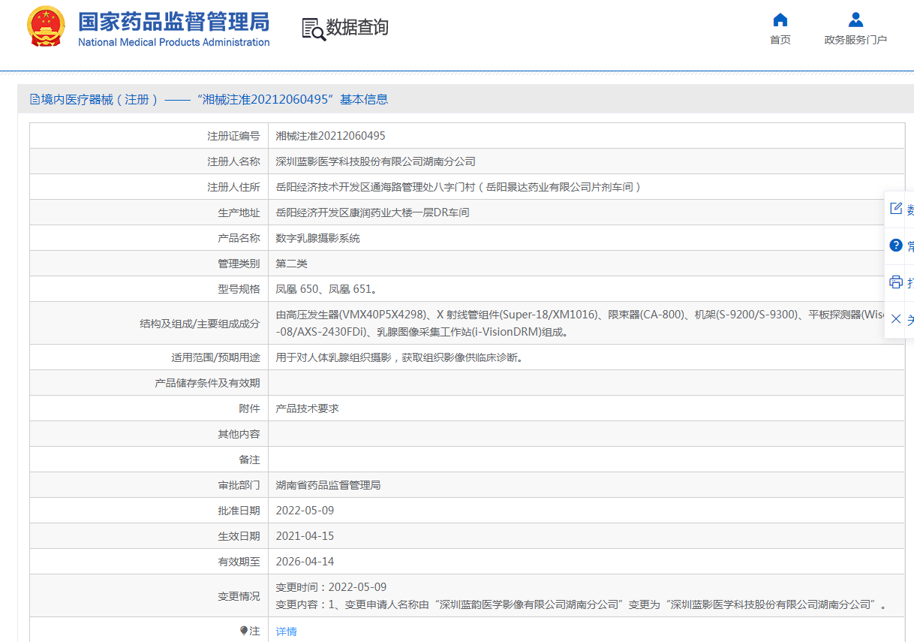Screen dimensions: 914x642
Task: Click the 数据查询 magnifier document icon
Action: pos(314,29)
